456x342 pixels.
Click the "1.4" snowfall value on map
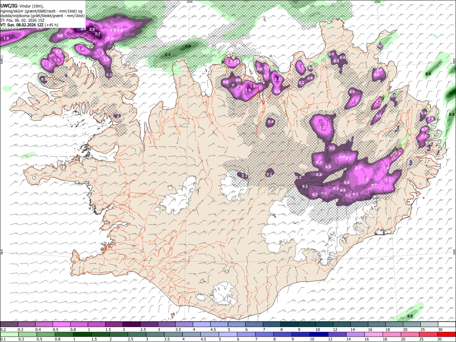[81, 49]
